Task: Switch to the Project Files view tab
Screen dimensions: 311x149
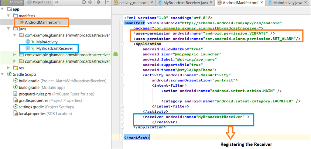Action: (x=39, y=2)
